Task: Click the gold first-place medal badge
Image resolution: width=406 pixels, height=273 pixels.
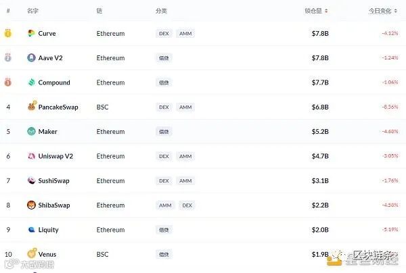Action: click(8, 33)
